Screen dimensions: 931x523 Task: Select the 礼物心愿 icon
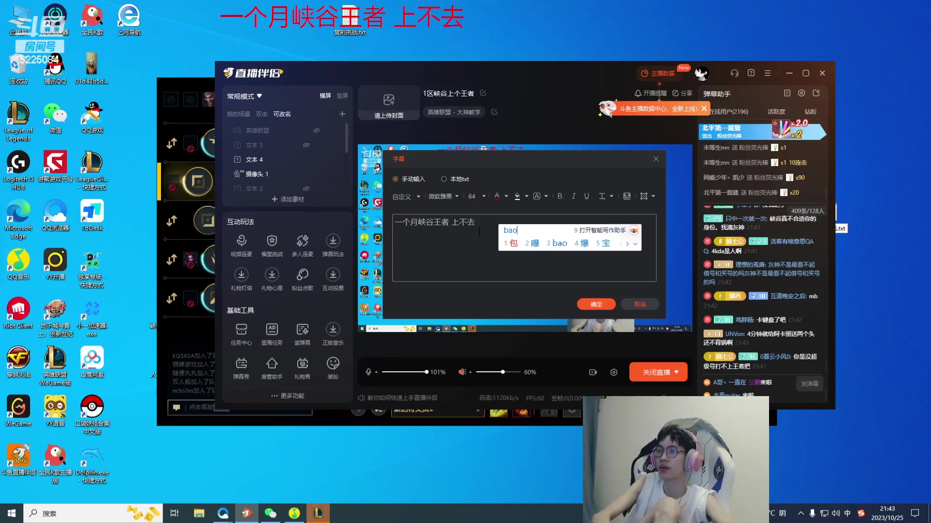pyautogui.click(x=272, y=275)
